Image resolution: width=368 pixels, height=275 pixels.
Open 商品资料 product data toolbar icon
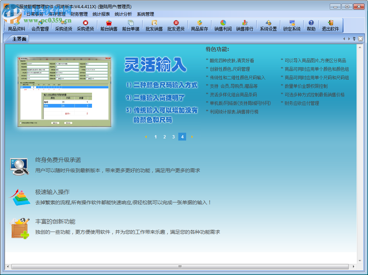coord(16,26)
